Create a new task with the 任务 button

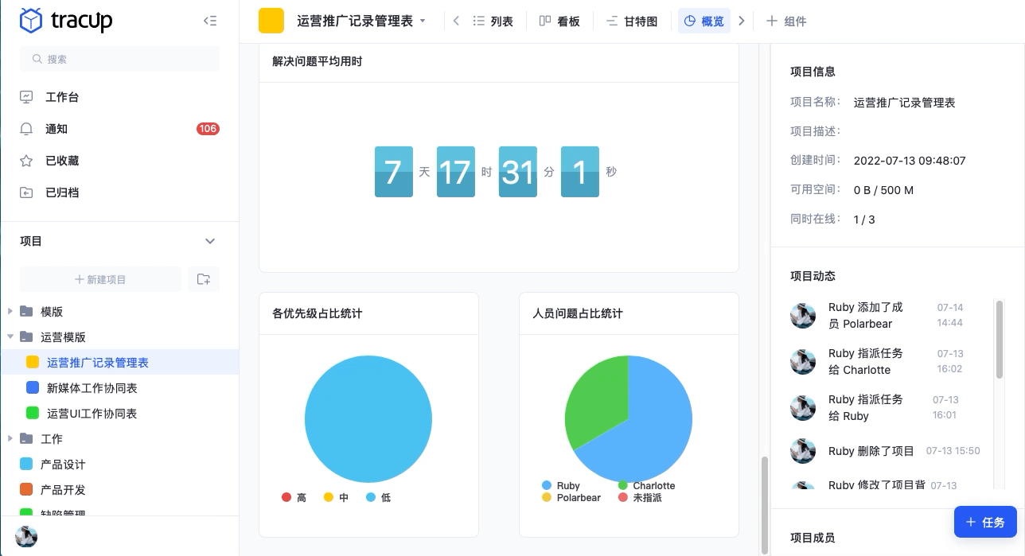[985, 522]
